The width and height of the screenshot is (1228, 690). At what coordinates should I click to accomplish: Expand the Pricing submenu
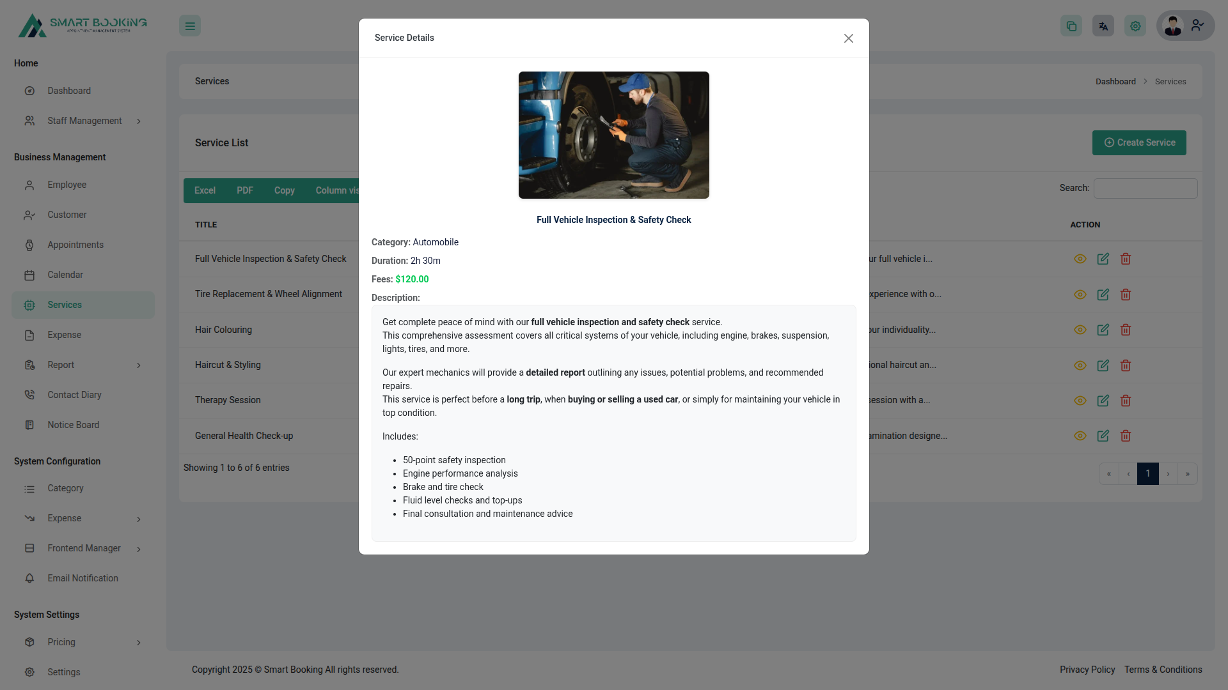click(139, 642)
